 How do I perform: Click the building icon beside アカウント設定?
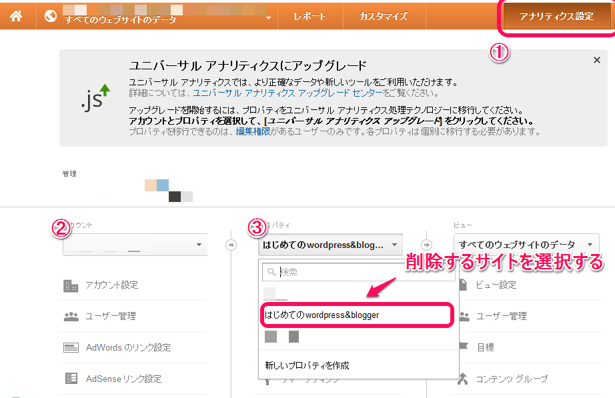(x=71, y=285)
